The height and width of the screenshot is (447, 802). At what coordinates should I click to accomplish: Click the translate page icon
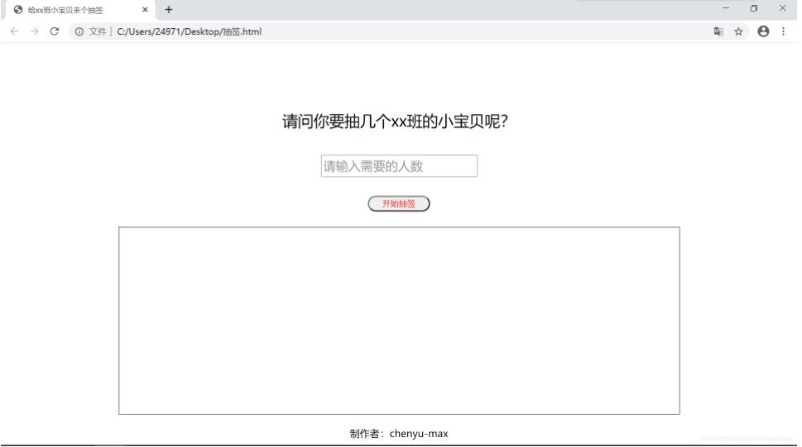tap(718, 31)
